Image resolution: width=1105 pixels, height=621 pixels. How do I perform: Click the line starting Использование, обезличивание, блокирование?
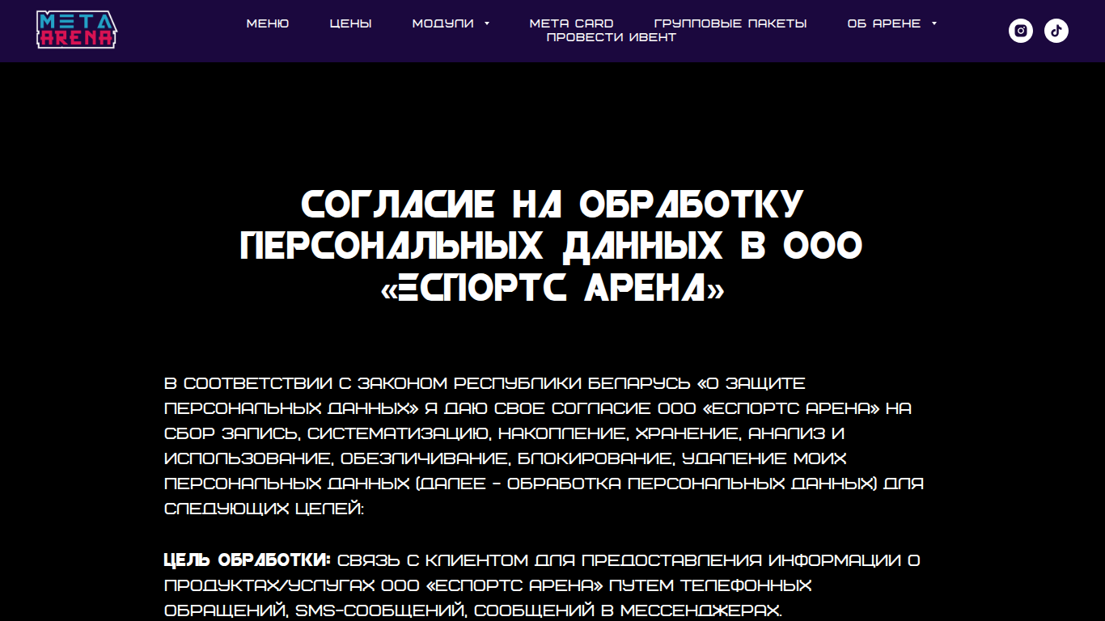click(x=506, y=459)
